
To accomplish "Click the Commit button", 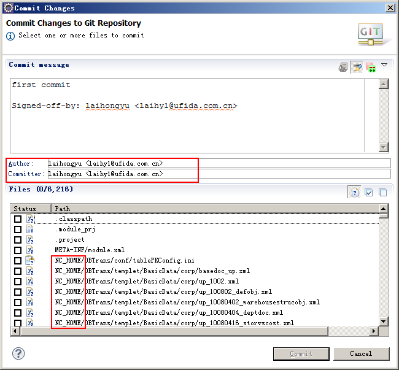I will (301, 354).
